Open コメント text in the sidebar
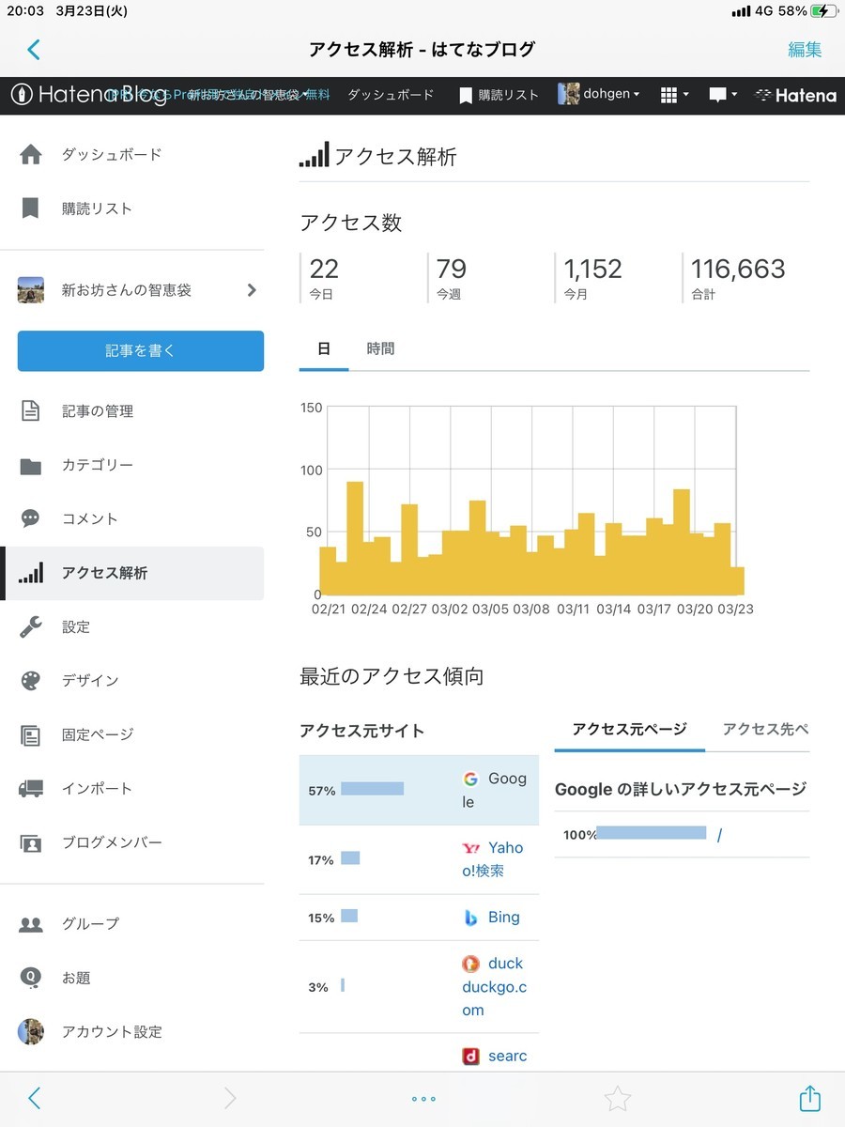This screenshot has height=1127, width=845. click(90, 518)
